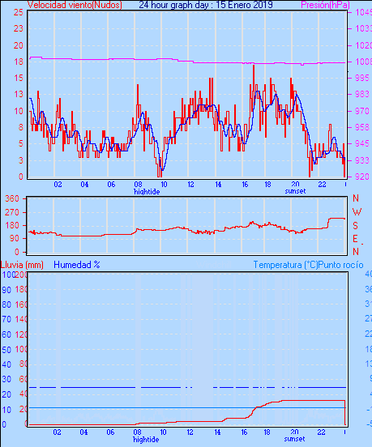
Task: Click the compass letter N beside 360
Action: click(x=356, y=198)
